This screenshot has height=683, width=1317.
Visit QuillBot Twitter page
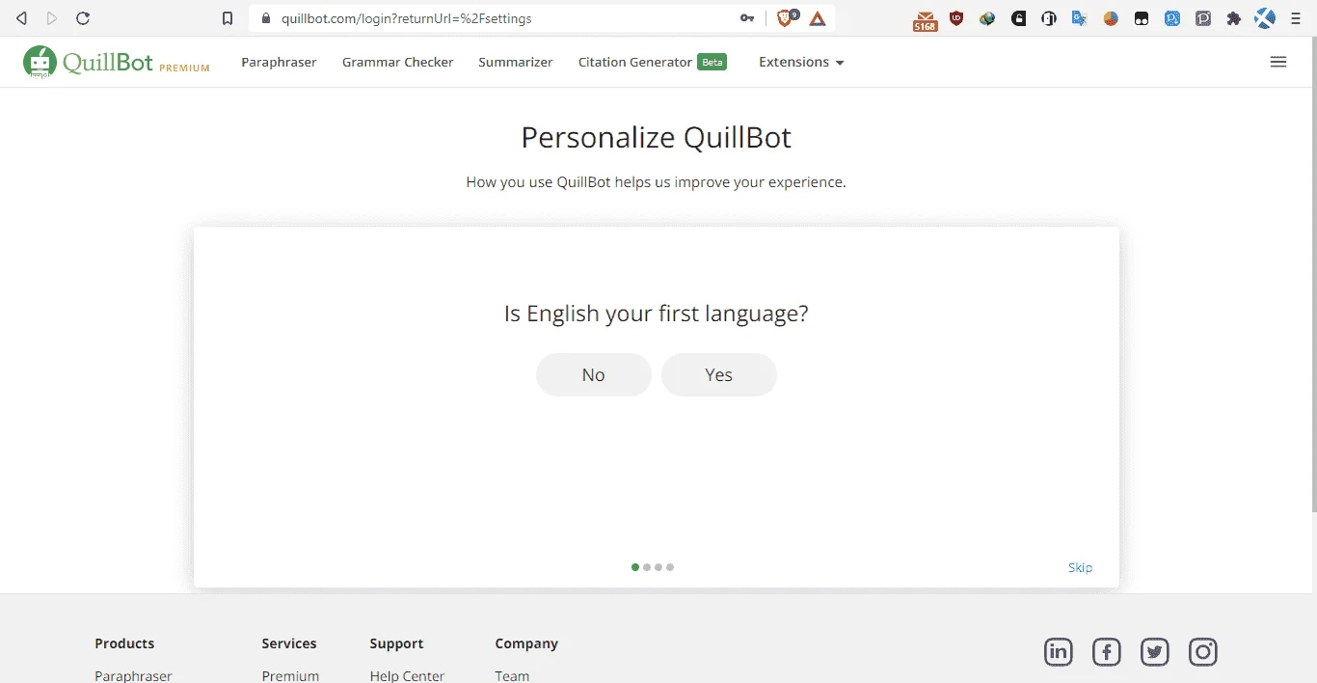tap(1155, 652)
